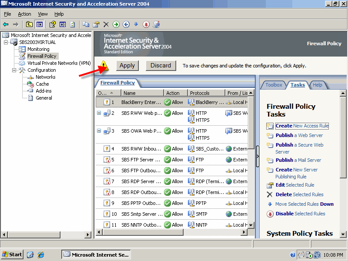Click the Monitoring node icon in tree
This screenshot has width=348, height=261.
click(x=22, y=49)
